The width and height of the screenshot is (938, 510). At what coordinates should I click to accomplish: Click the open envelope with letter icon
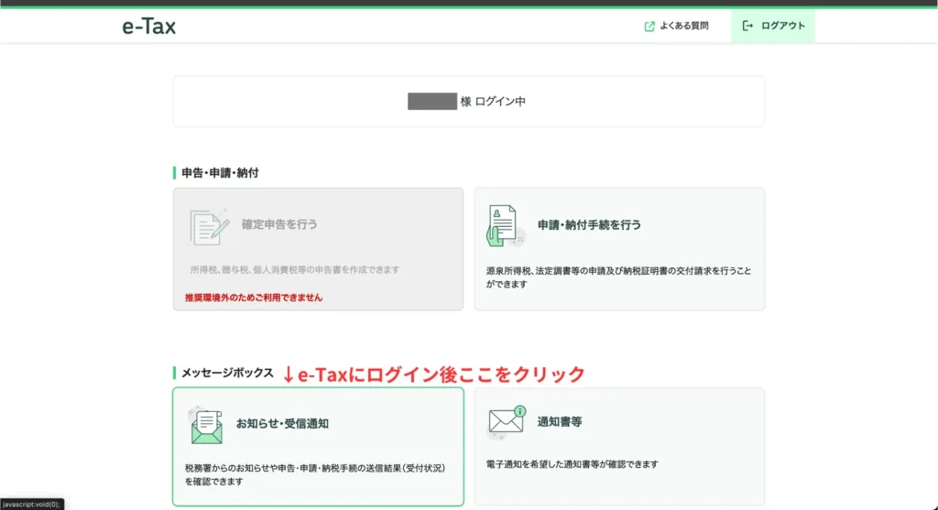tap(206, 426)
